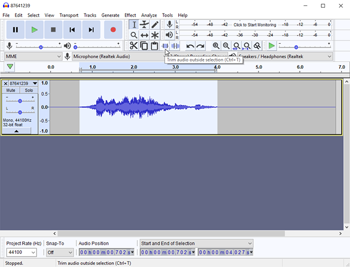Viewport: 350px width, 267px height.
Task: Solo the 87641239 track
Action: 29,91
